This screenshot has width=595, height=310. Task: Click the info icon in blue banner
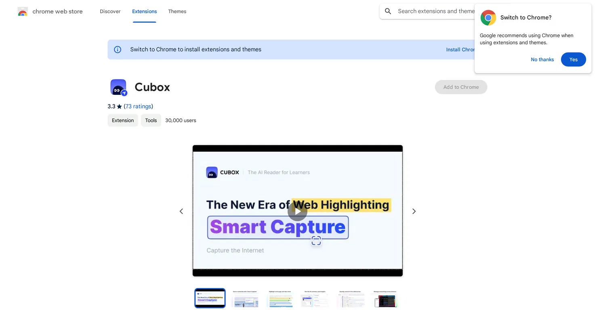pos(118,50)
